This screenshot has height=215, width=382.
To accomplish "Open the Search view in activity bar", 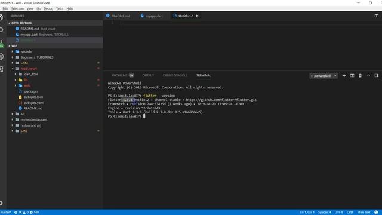I will (1, 30).
